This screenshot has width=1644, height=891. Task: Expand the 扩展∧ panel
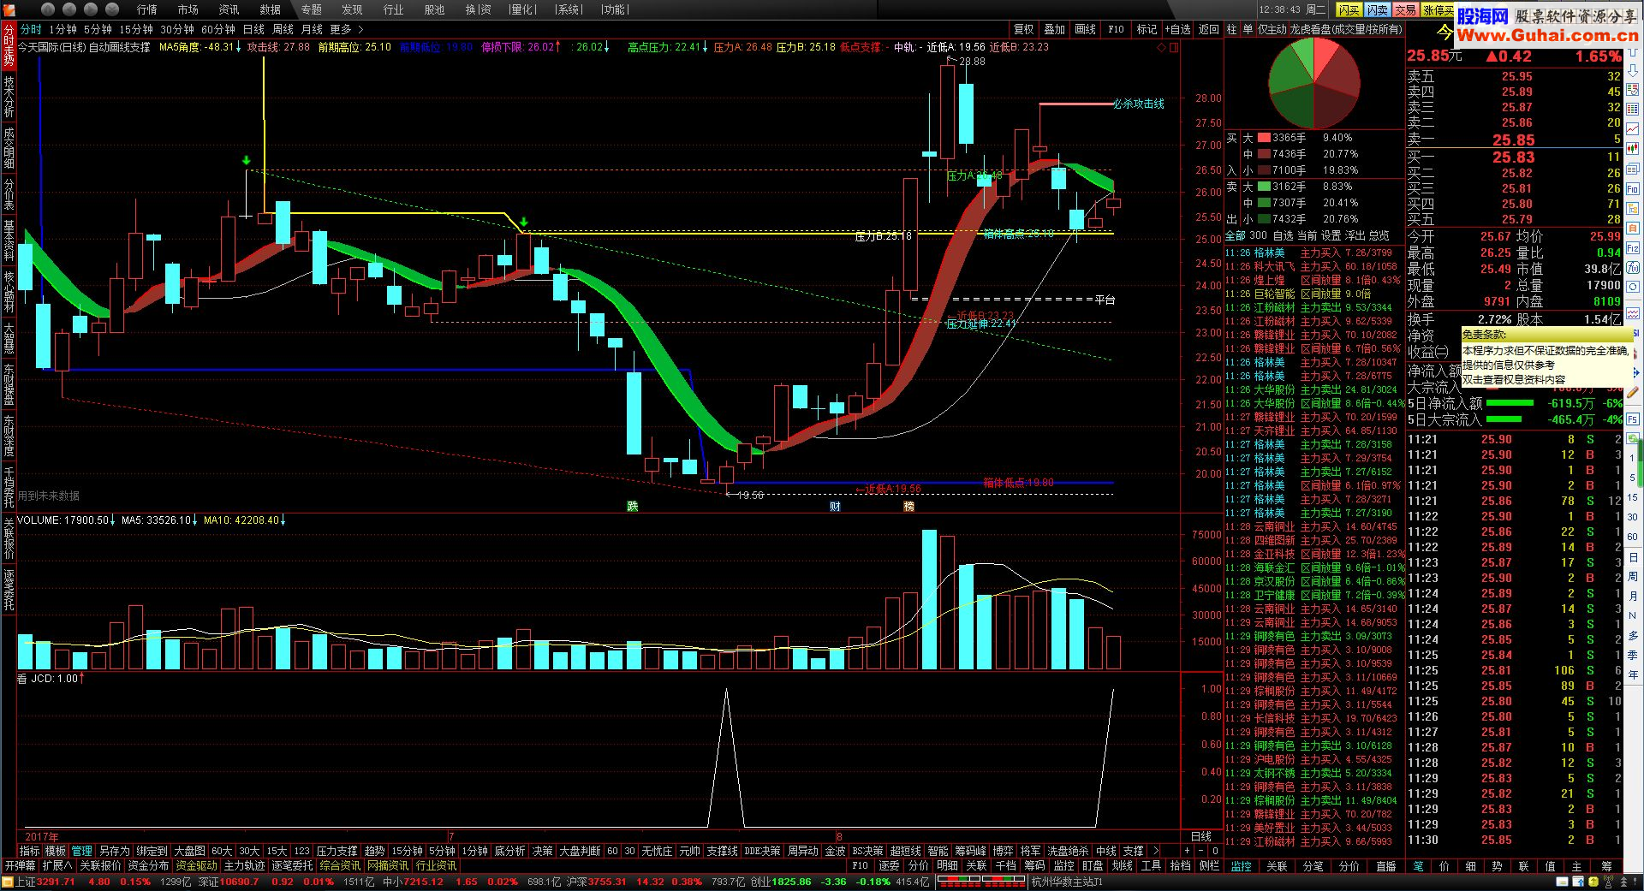(x=57, y=865)
